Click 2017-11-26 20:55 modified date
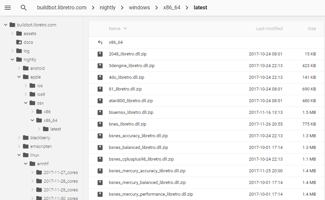The width and height of the screenshot is (325, 200). [x=266, y=124]
